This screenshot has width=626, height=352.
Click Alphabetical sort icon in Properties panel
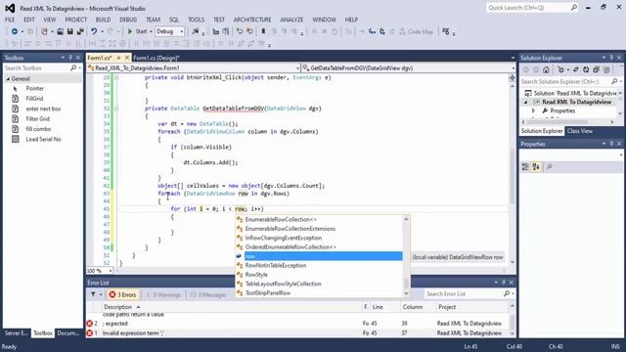tap(536, 167)
